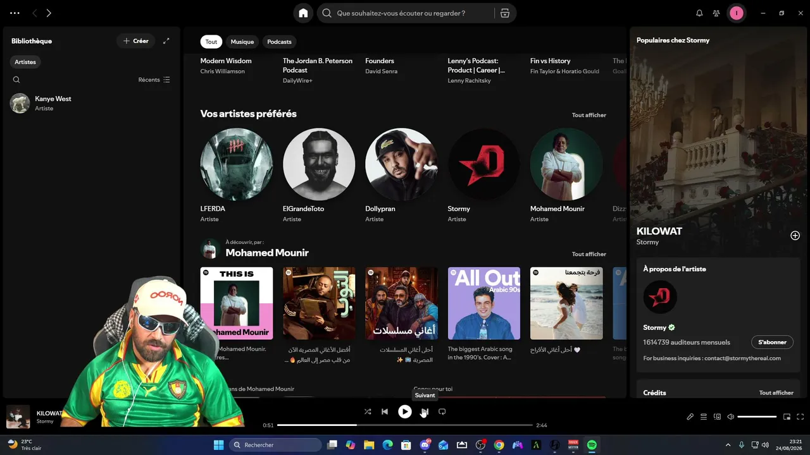
Task: Click the Créer button in library
Action: click(136, 41)
